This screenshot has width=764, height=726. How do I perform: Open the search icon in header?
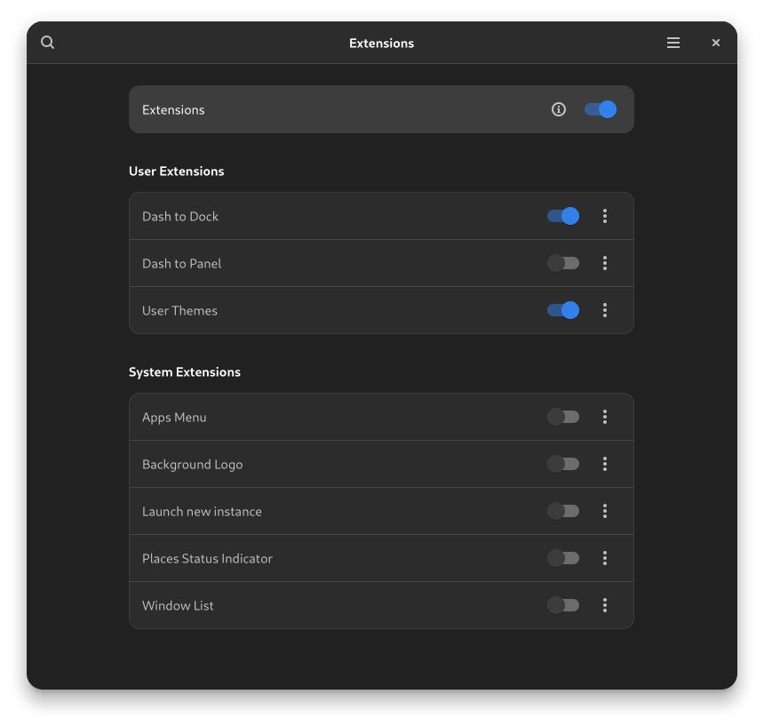(48, 43)
